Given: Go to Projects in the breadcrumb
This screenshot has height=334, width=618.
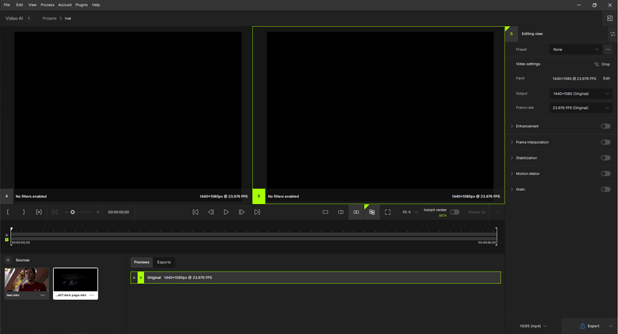Looking at the screenshot, I should [x=49, y=18].
